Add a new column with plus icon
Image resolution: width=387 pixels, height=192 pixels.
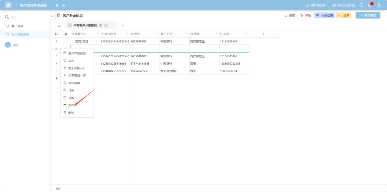pos(264,34)
